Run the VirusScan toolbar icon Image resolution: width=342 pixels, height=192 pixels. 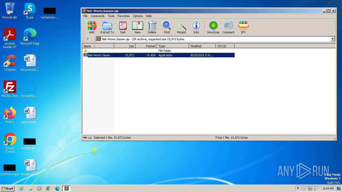[x=213, y=27]
